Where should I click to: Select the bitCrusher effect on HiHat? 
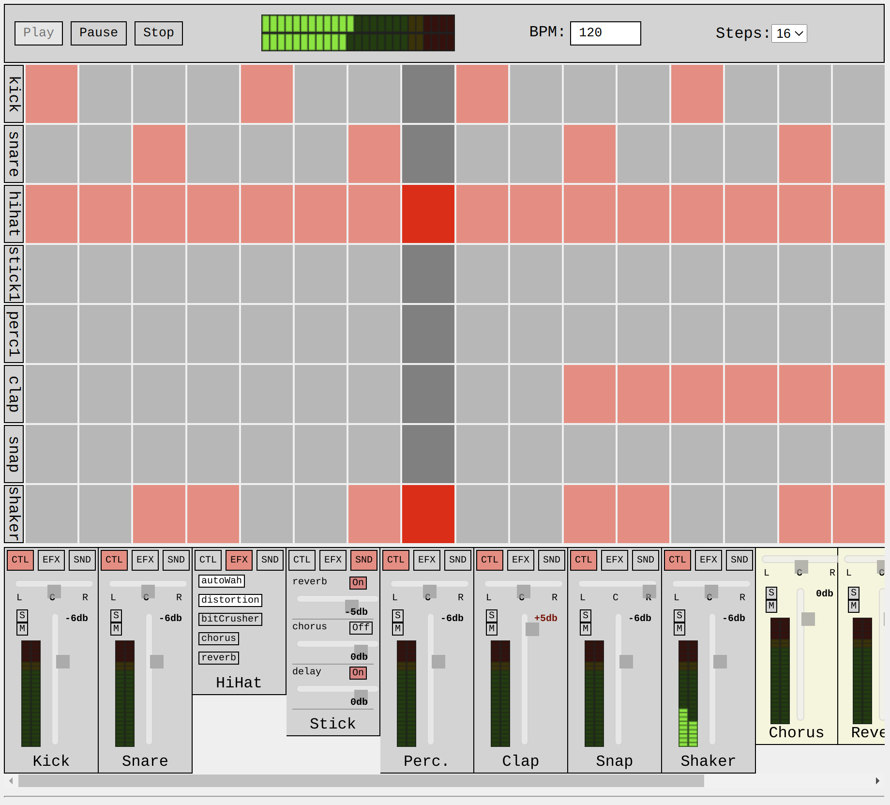click(230, 619)
